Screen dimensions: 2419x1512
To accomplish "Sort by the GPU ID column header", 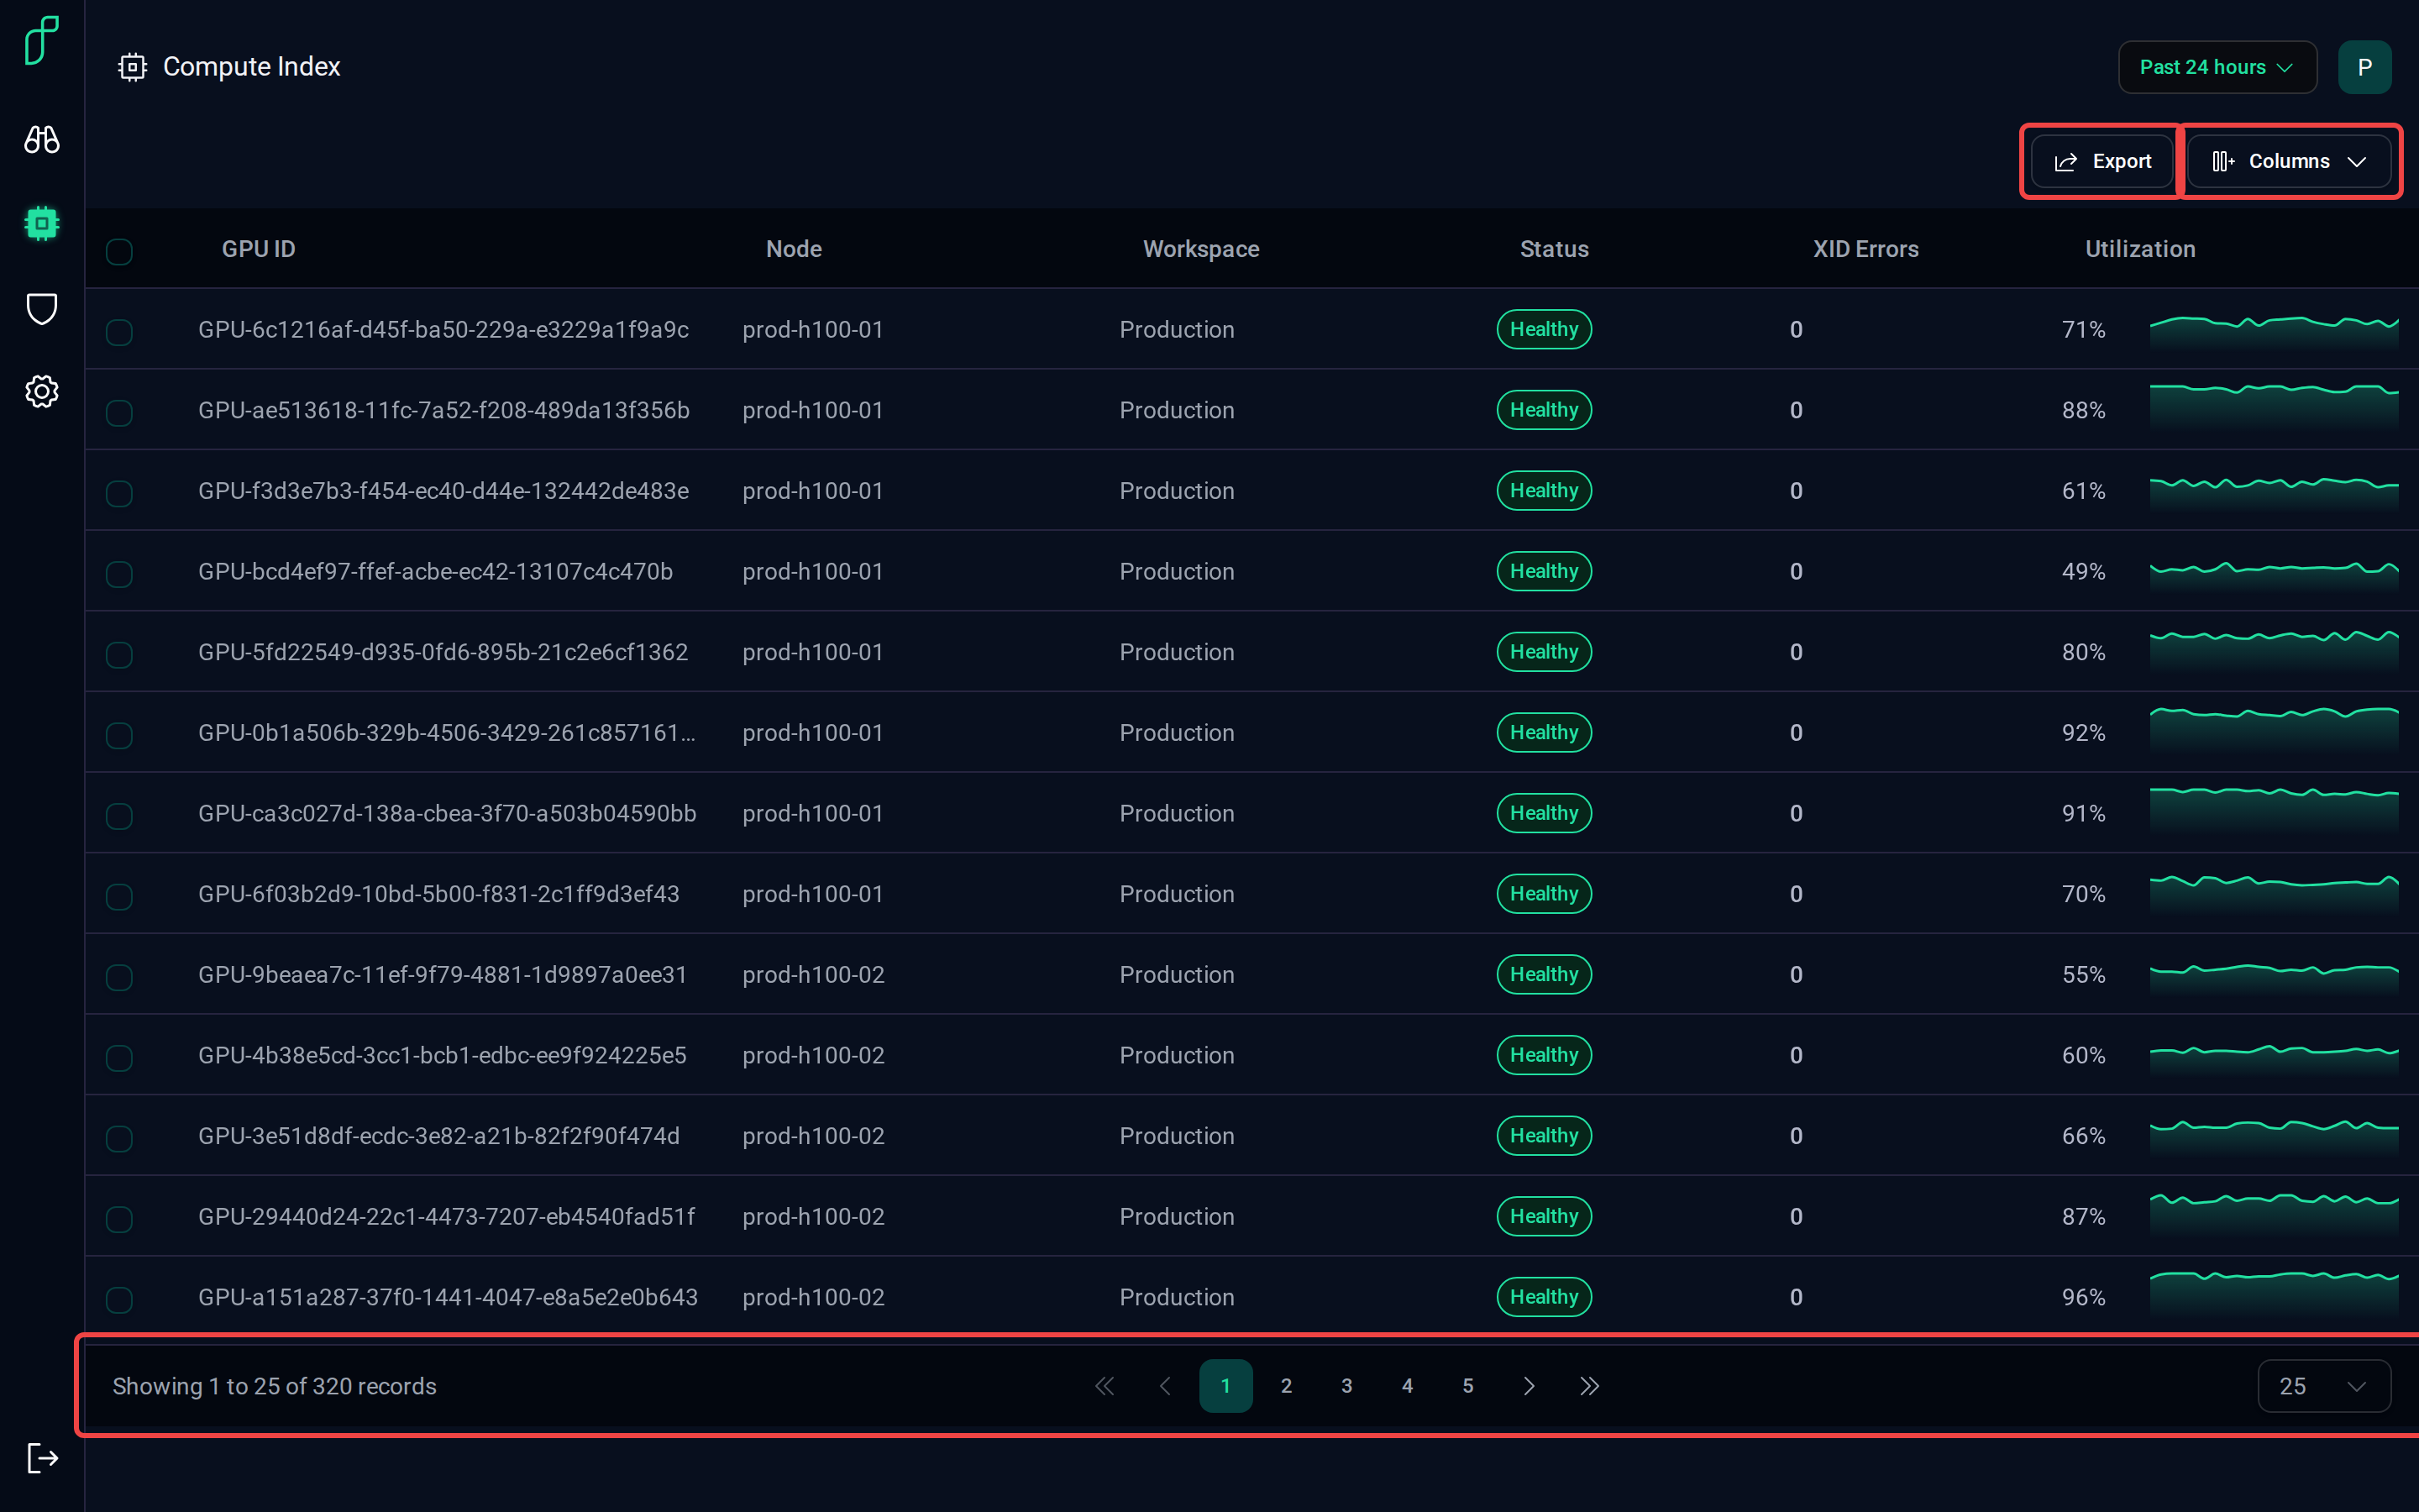I will click(259, 249).
